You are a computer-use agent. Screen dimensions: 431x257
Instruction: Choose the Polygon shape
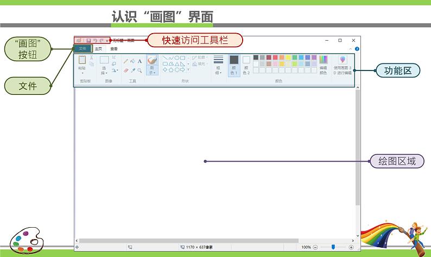(x=171, y=64)
